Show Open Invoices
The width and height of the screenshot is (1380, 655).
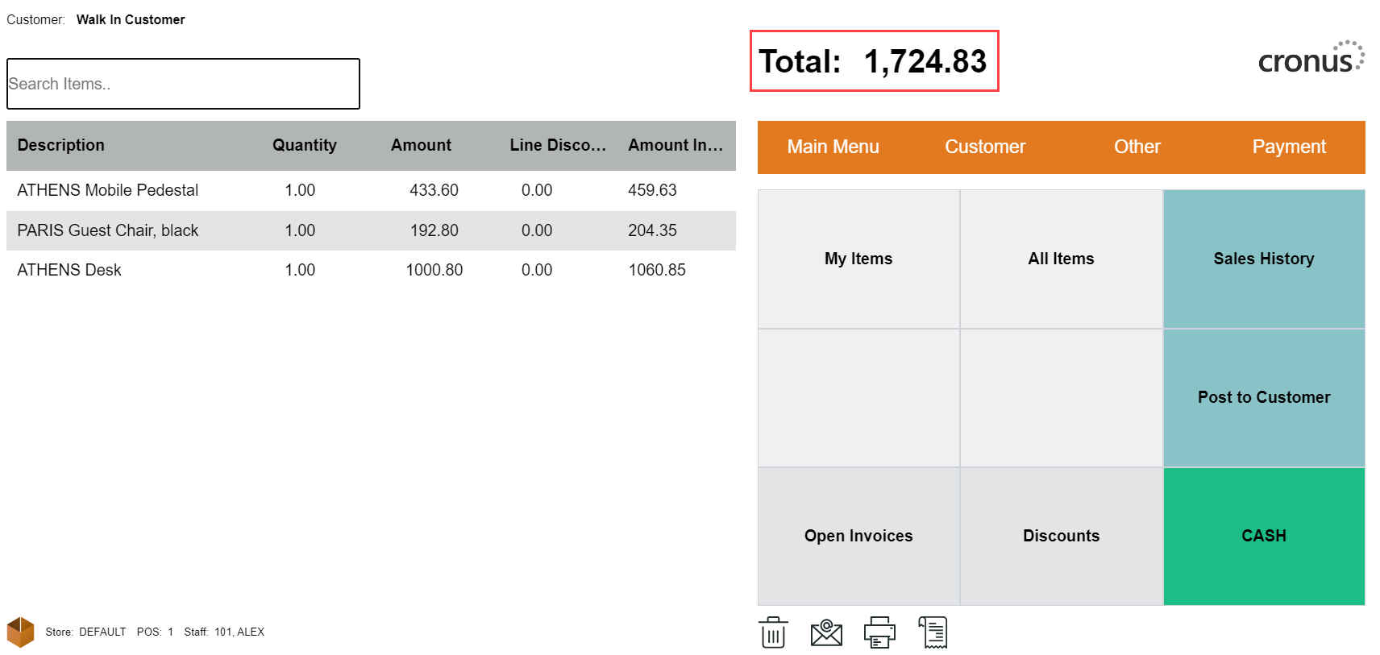(x=858, y=536)
